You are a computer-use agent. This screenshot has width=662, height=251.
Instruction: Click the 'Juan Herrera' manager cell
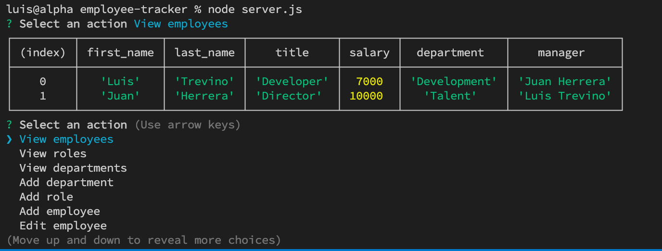(565, 82)
